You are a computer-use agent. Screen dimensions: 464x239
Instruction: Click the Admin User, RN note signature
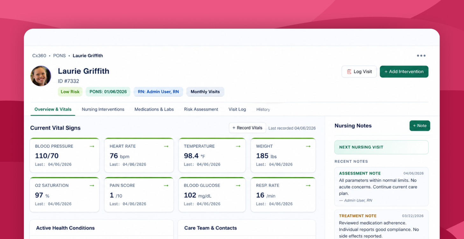[x=355, y=200]
